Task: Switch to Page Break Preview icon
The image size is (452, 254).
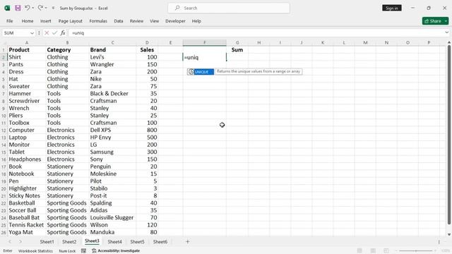Action: pyautogui.click(x=386, y=251)
